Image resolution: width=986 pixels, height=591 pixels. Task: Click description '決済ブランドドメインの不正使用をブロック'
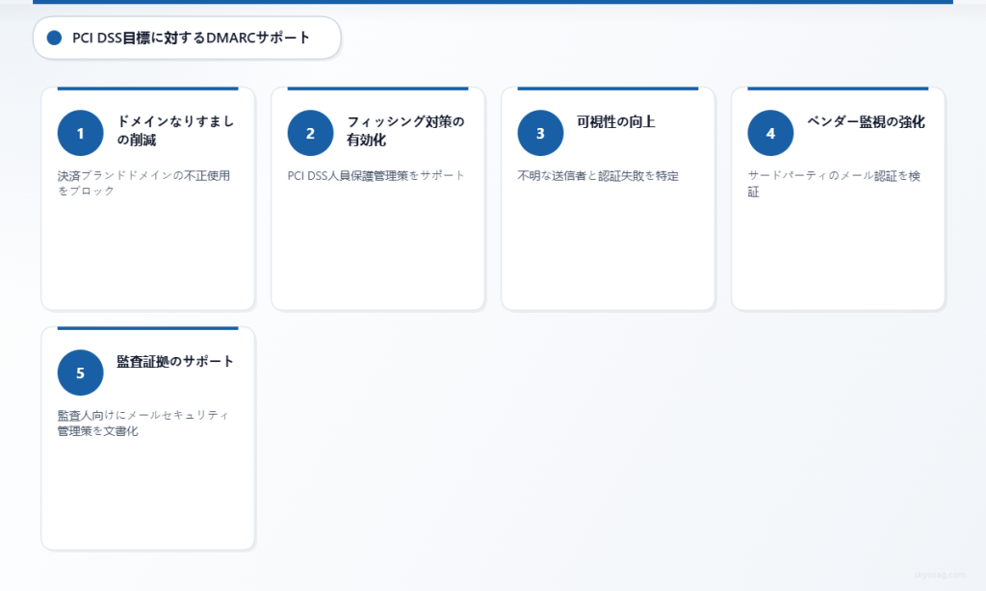[x=144, y=183]
